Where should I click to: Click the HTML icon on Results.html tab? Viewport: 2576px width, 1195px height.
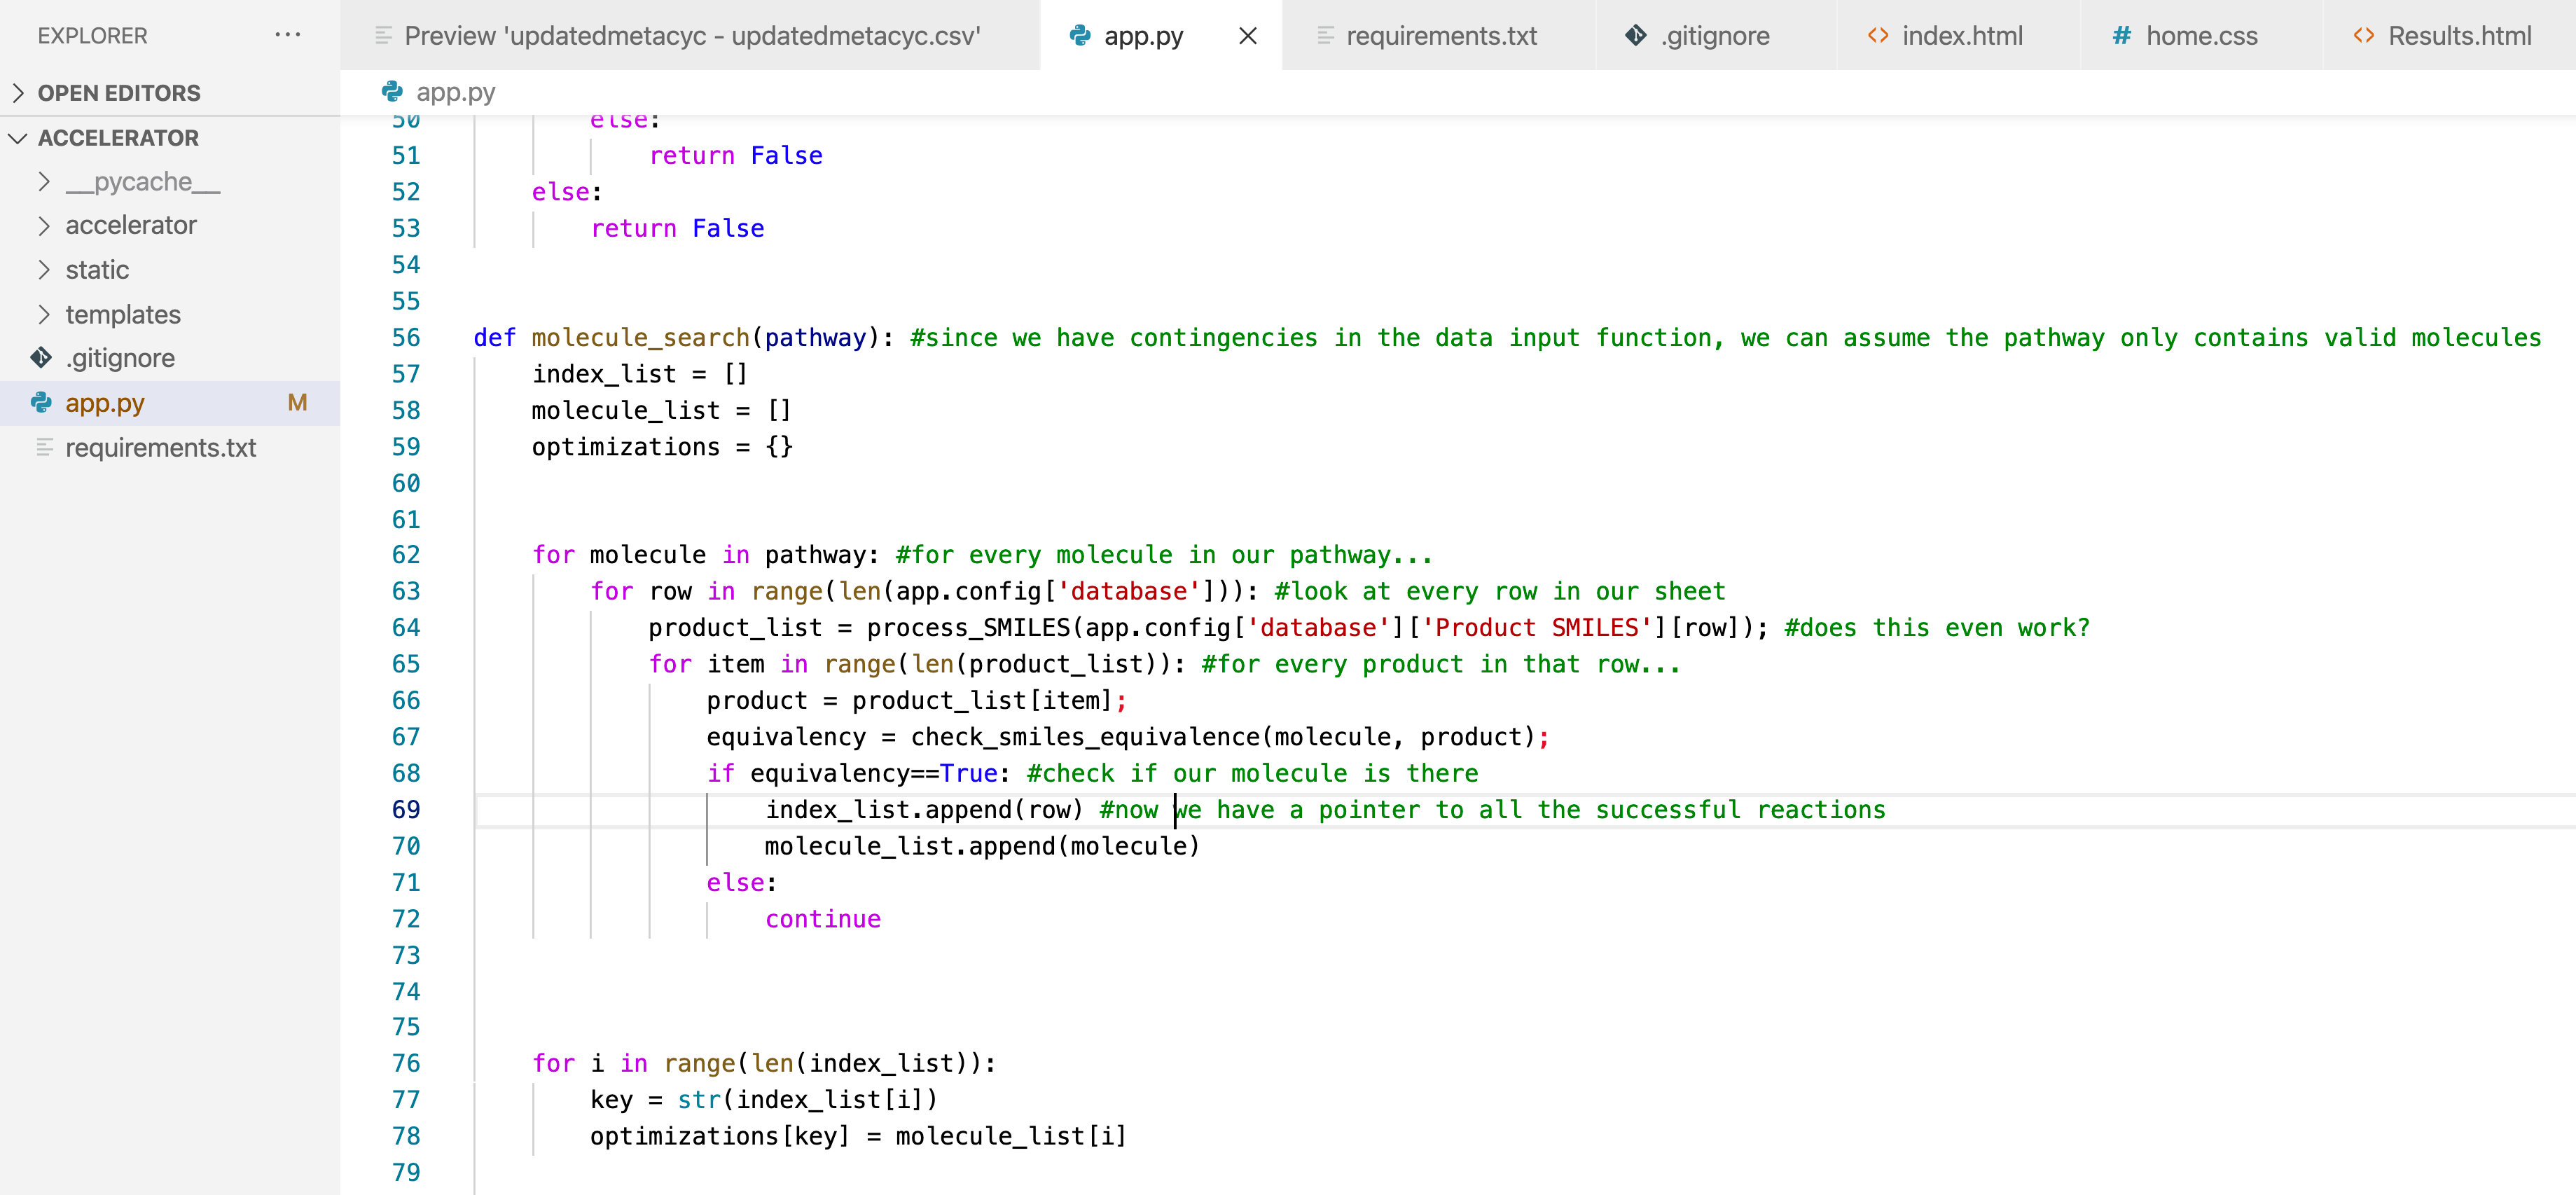2363,36
